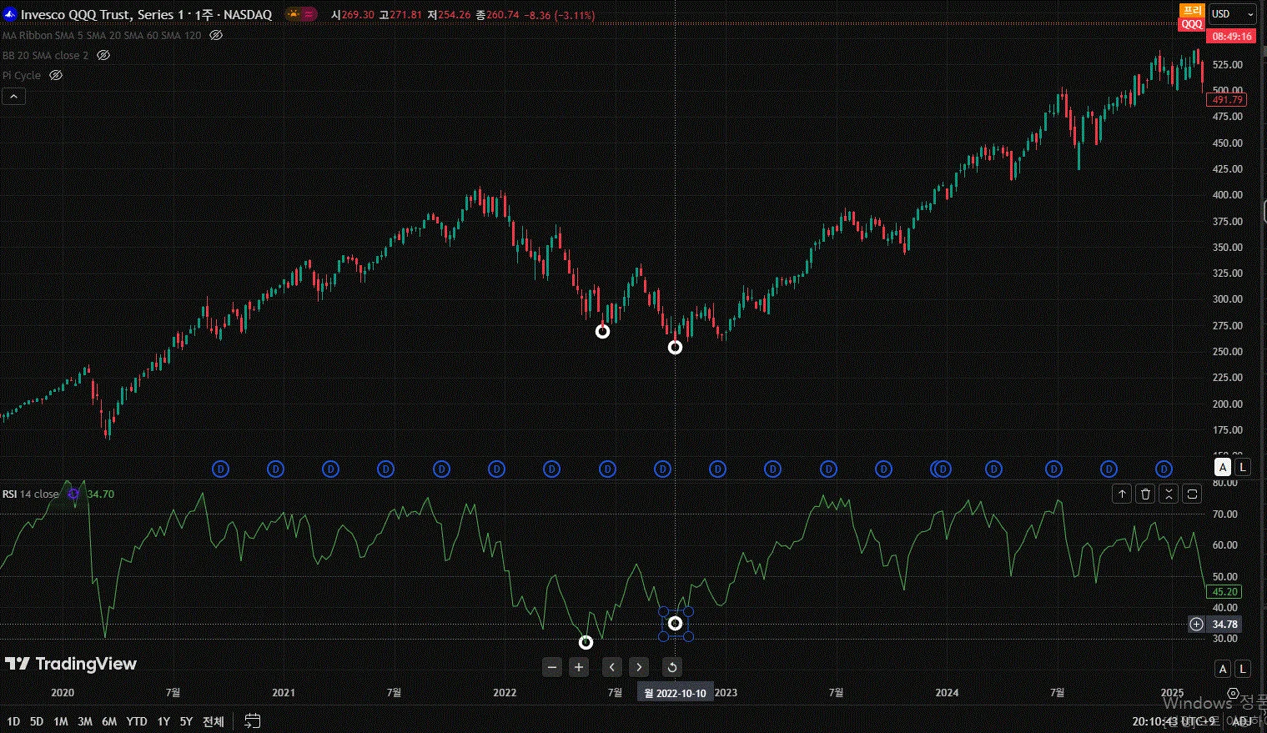Click the 34.70 RSI legend value
This screenshot has height=733, width=1267.
(101, 495)
